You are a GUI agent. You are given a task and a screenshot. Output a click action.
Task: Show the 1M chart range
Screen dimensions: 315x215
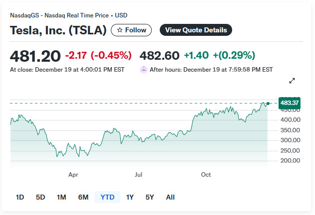click(x=61, y=197)
